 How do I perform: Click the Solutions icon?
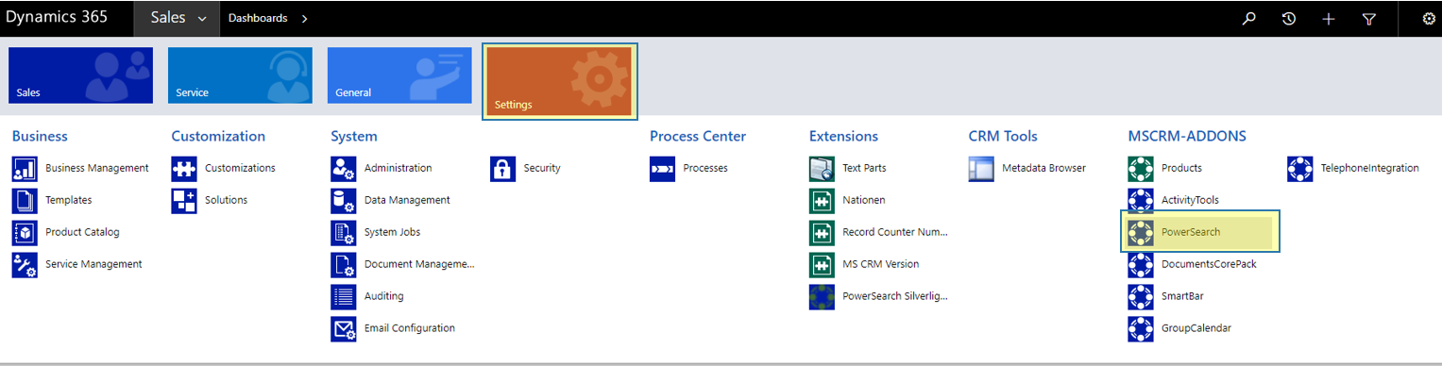pyautogui.click(x=184, y=201)
